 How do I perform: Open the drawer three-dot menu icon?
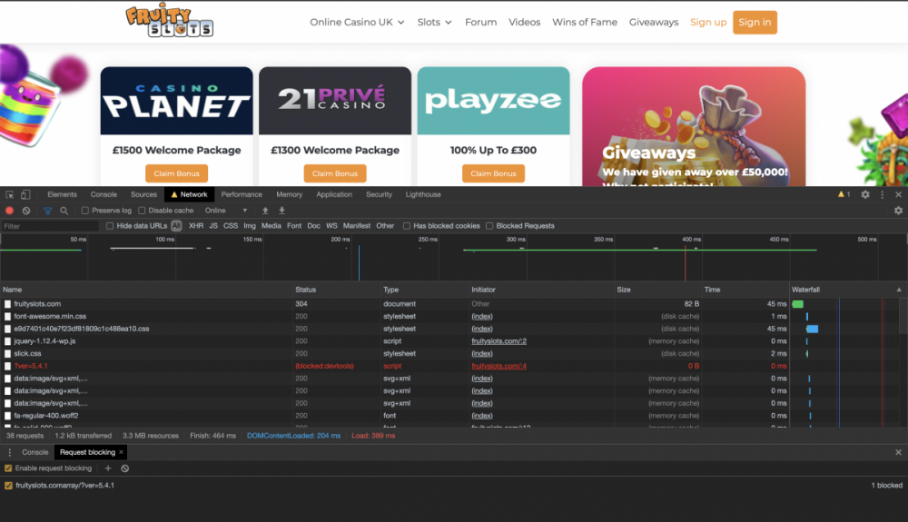[9, 453]
